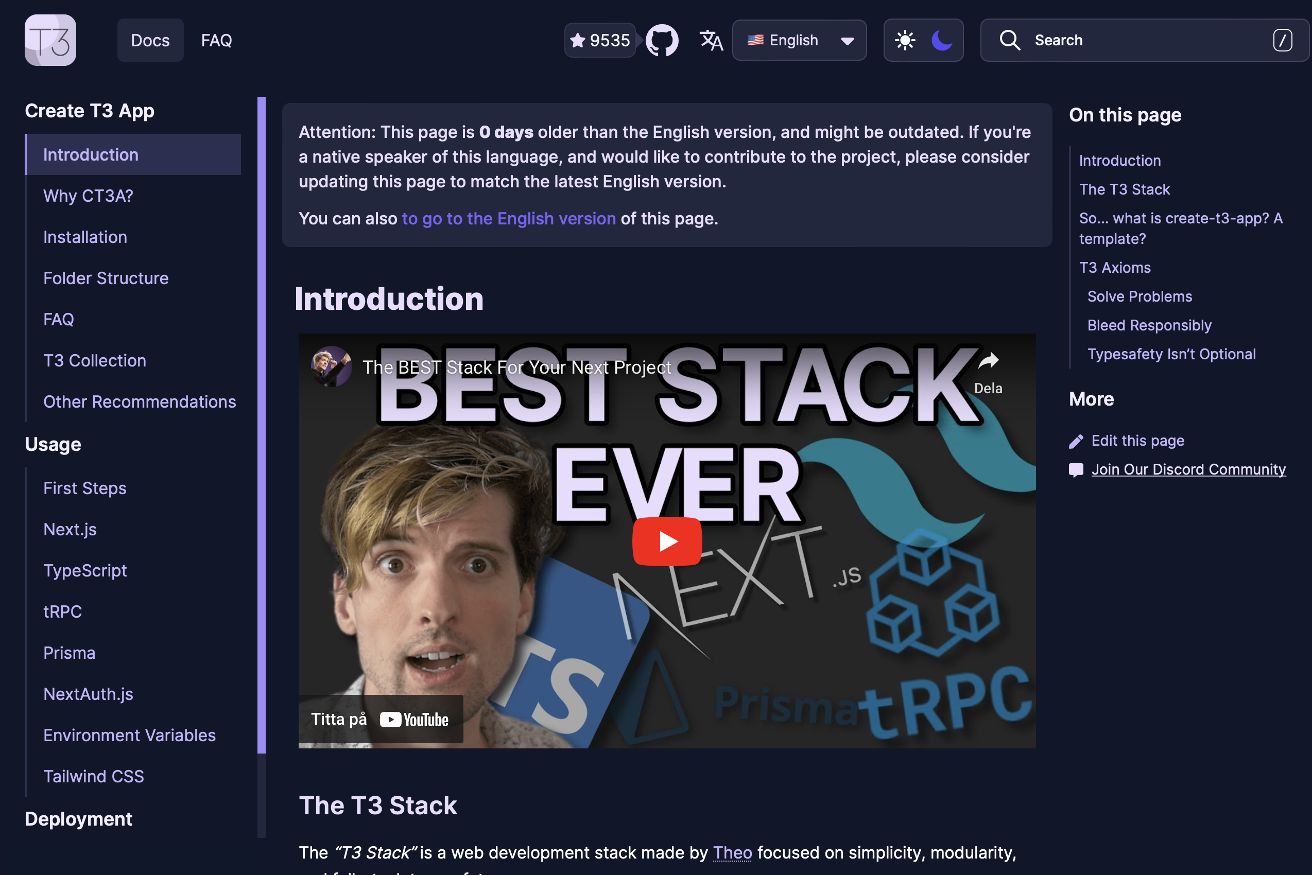1312x875 pixels.
Task: Click the YouTube share arrow icon
Action: (988, 361)
